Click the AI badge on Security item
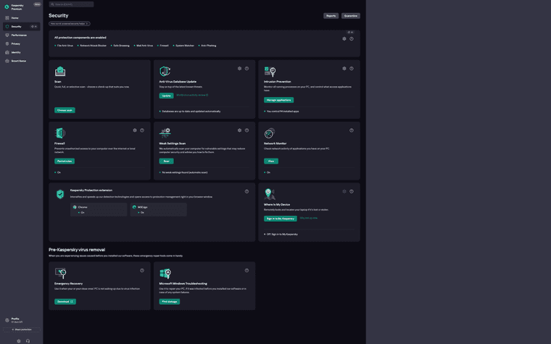Screen dimensions: 551x344 (x=34, y=26)
